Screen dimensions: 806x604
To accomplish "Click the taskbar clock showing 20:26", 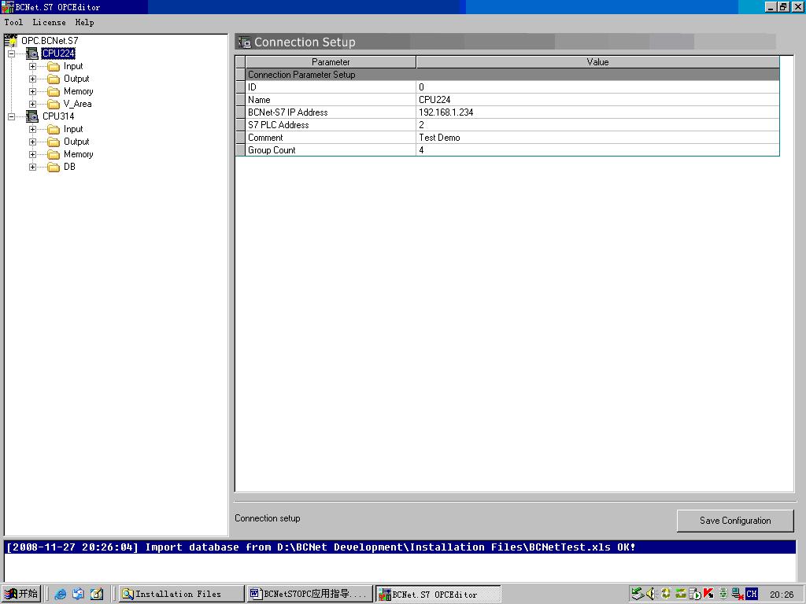I will [782, 595].
